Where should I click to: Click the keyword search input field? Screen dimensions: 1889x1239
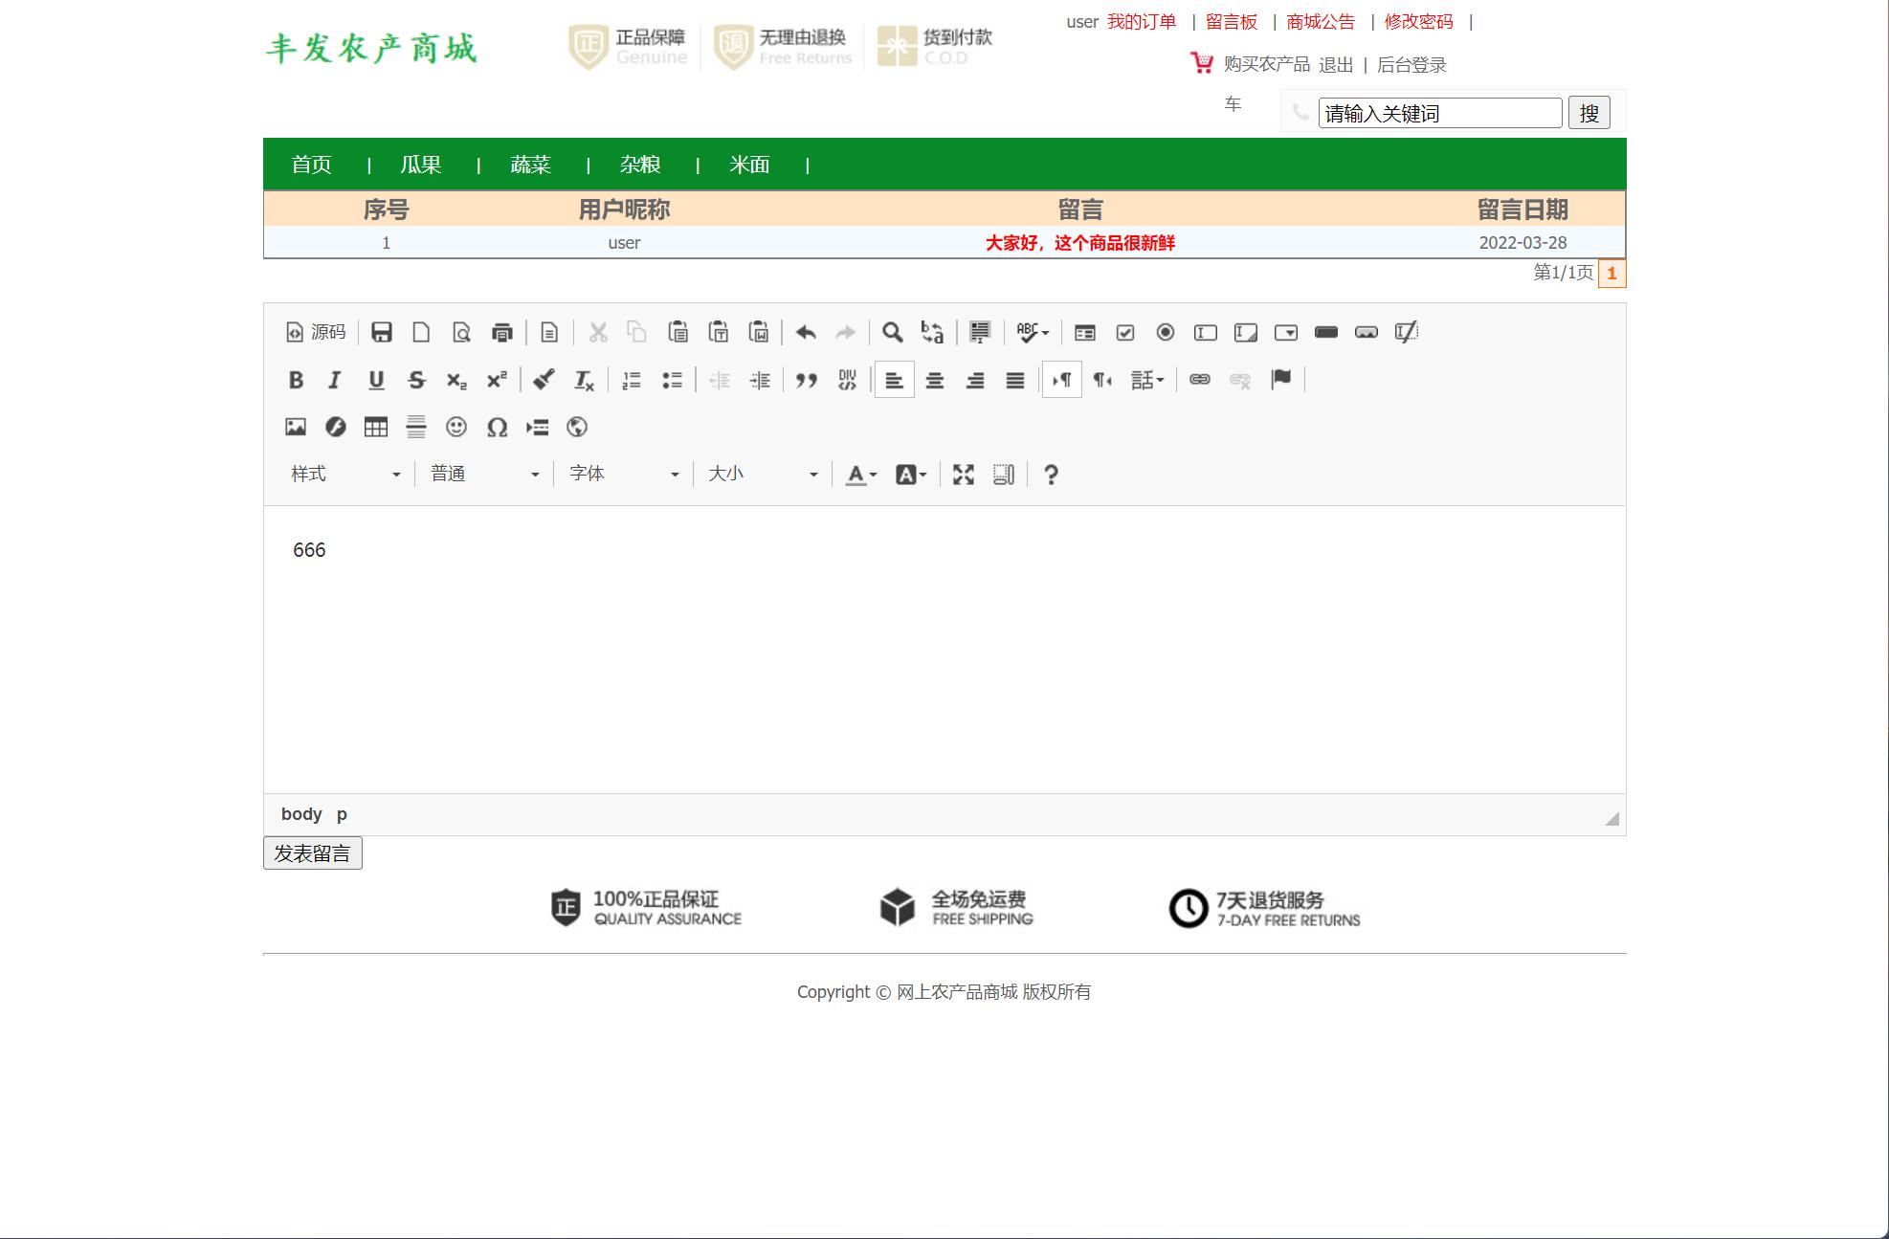point(1439,113)
